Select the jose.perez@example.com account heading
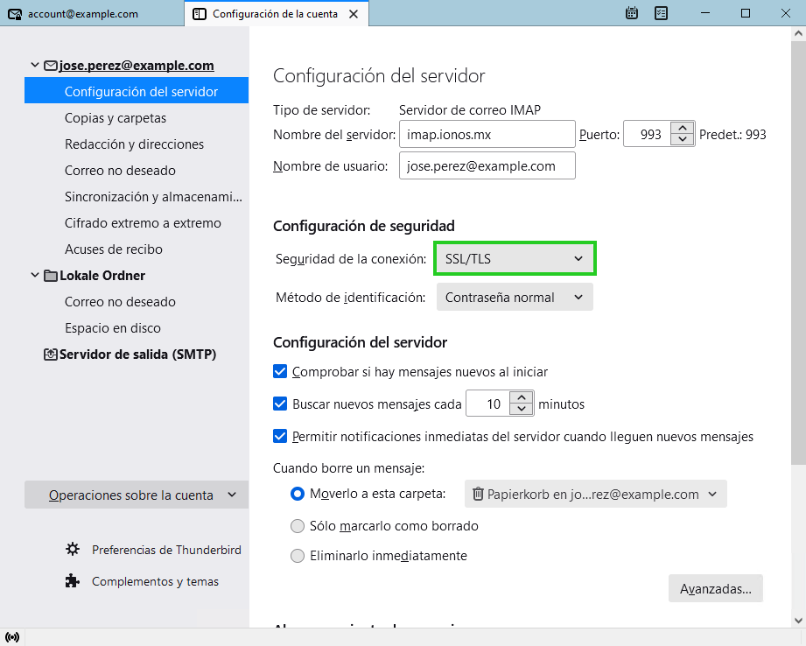806x646 pixels. point(137,66)
